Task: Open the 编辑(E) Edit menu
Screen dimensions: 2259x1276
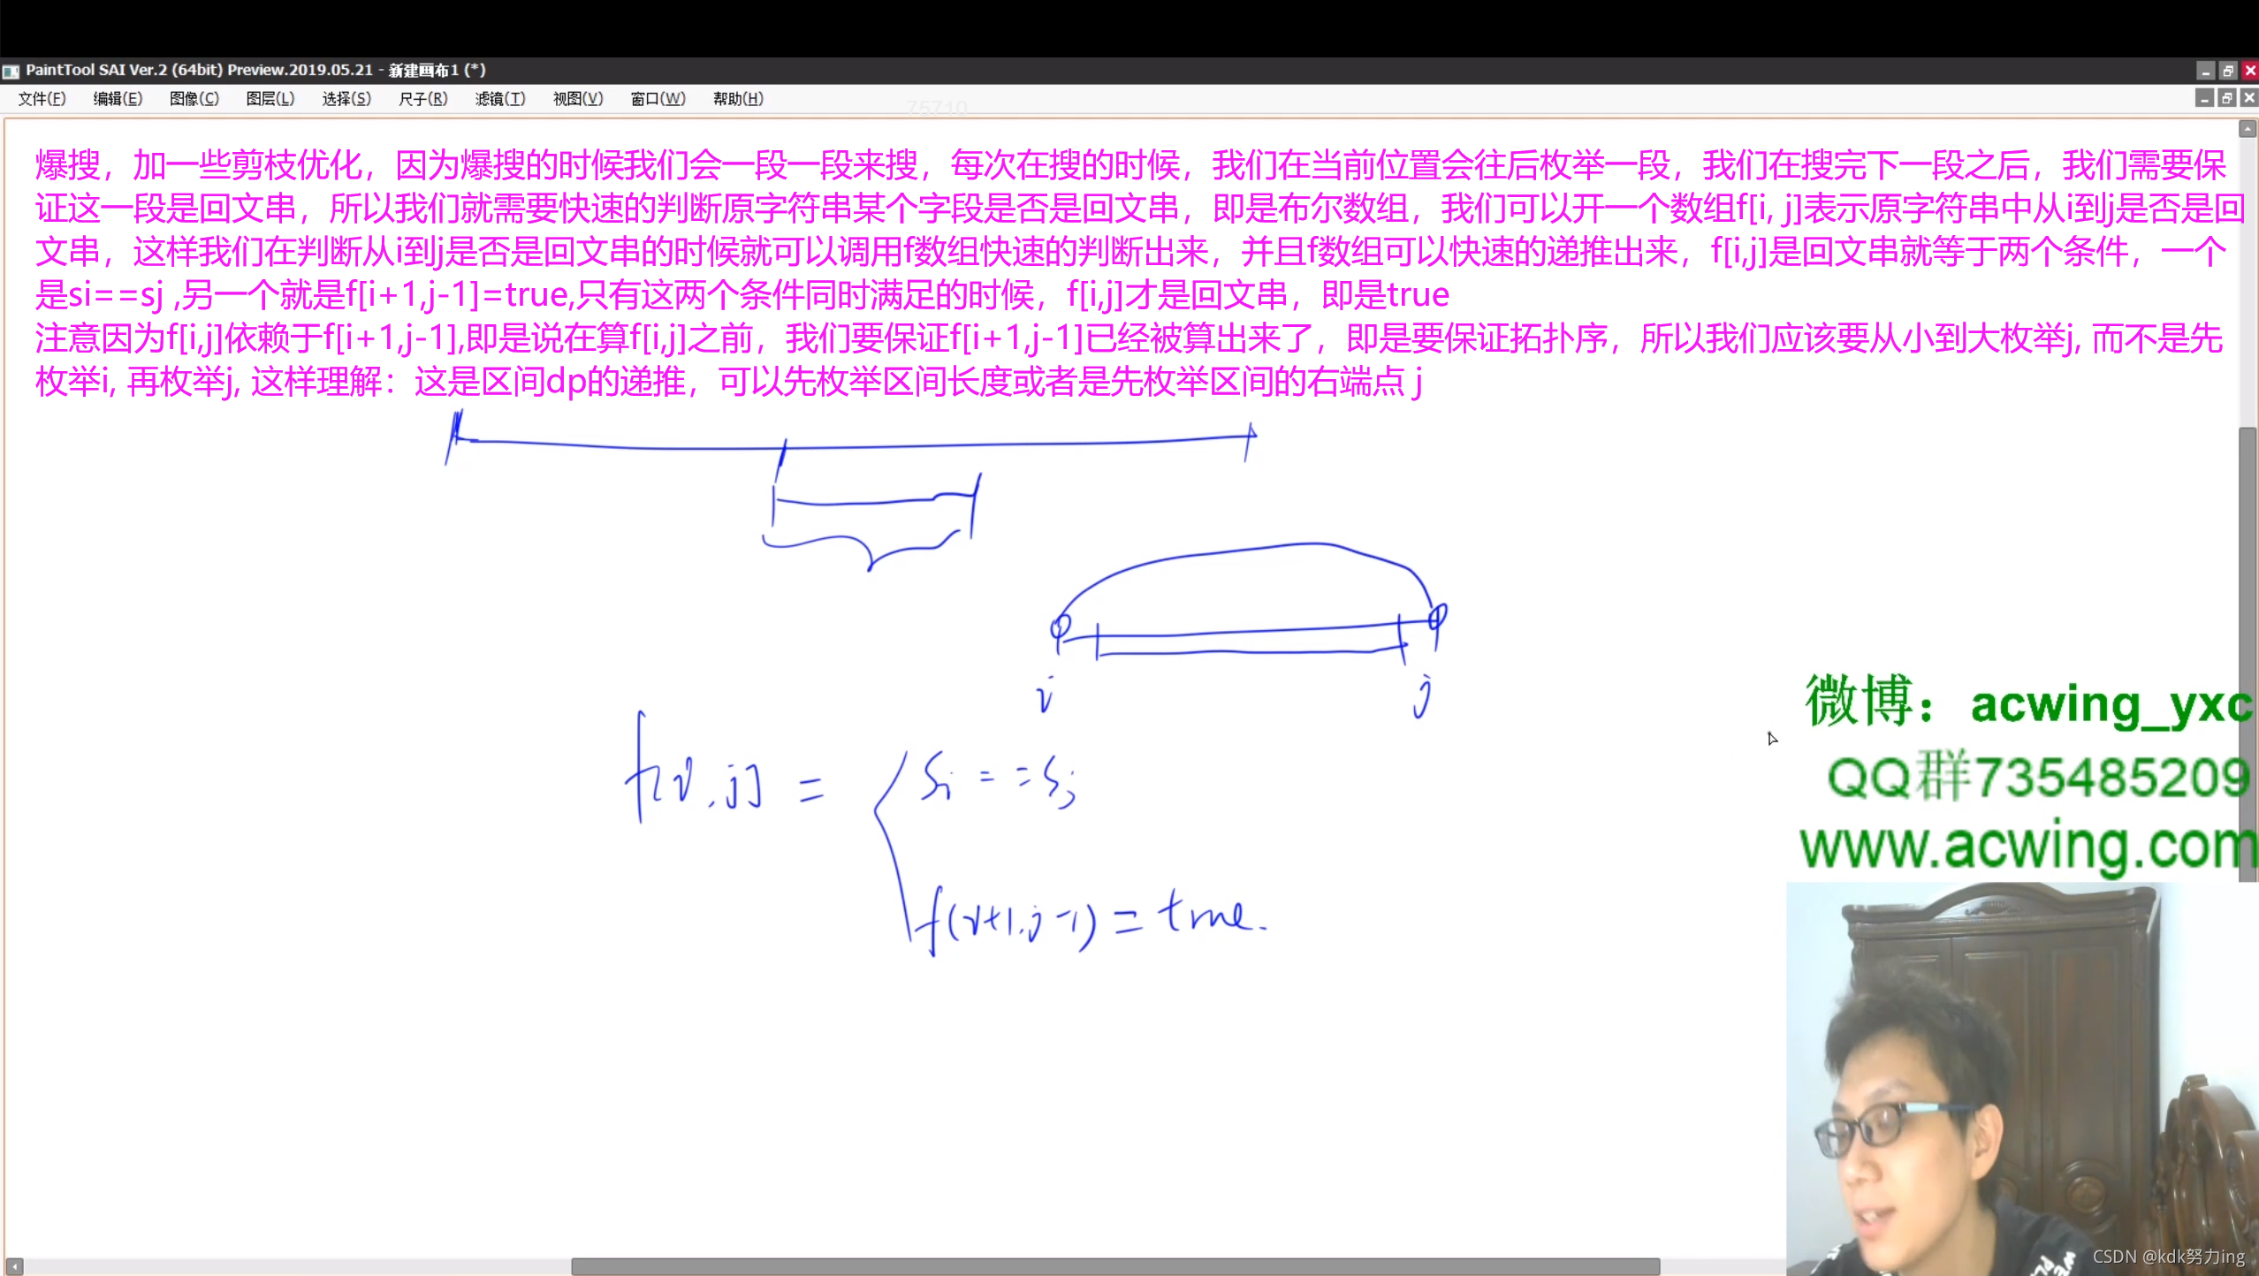Action: (118, 98)
